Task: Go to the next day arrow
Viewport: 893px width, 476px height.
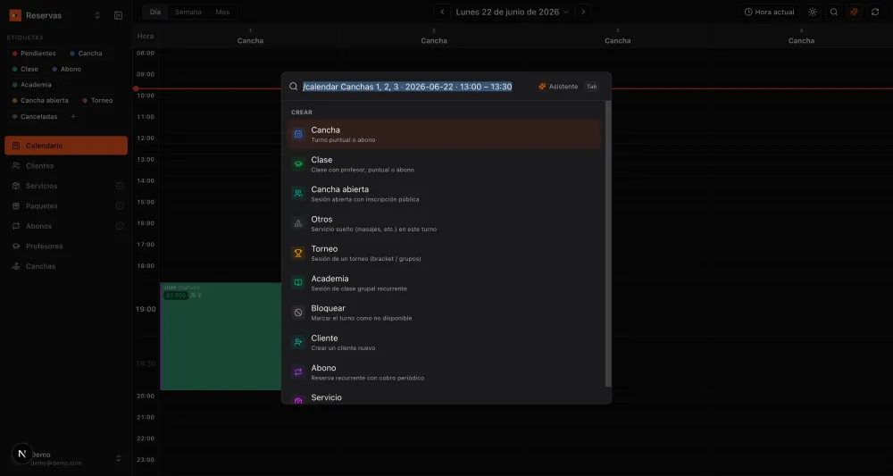Action: click(x=583, y=12)
